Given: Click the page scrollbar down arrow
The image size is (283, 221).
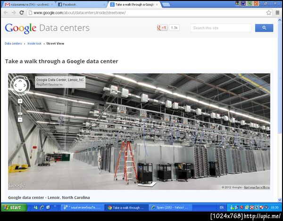Looking at the screenshot, I should point(280,200).
